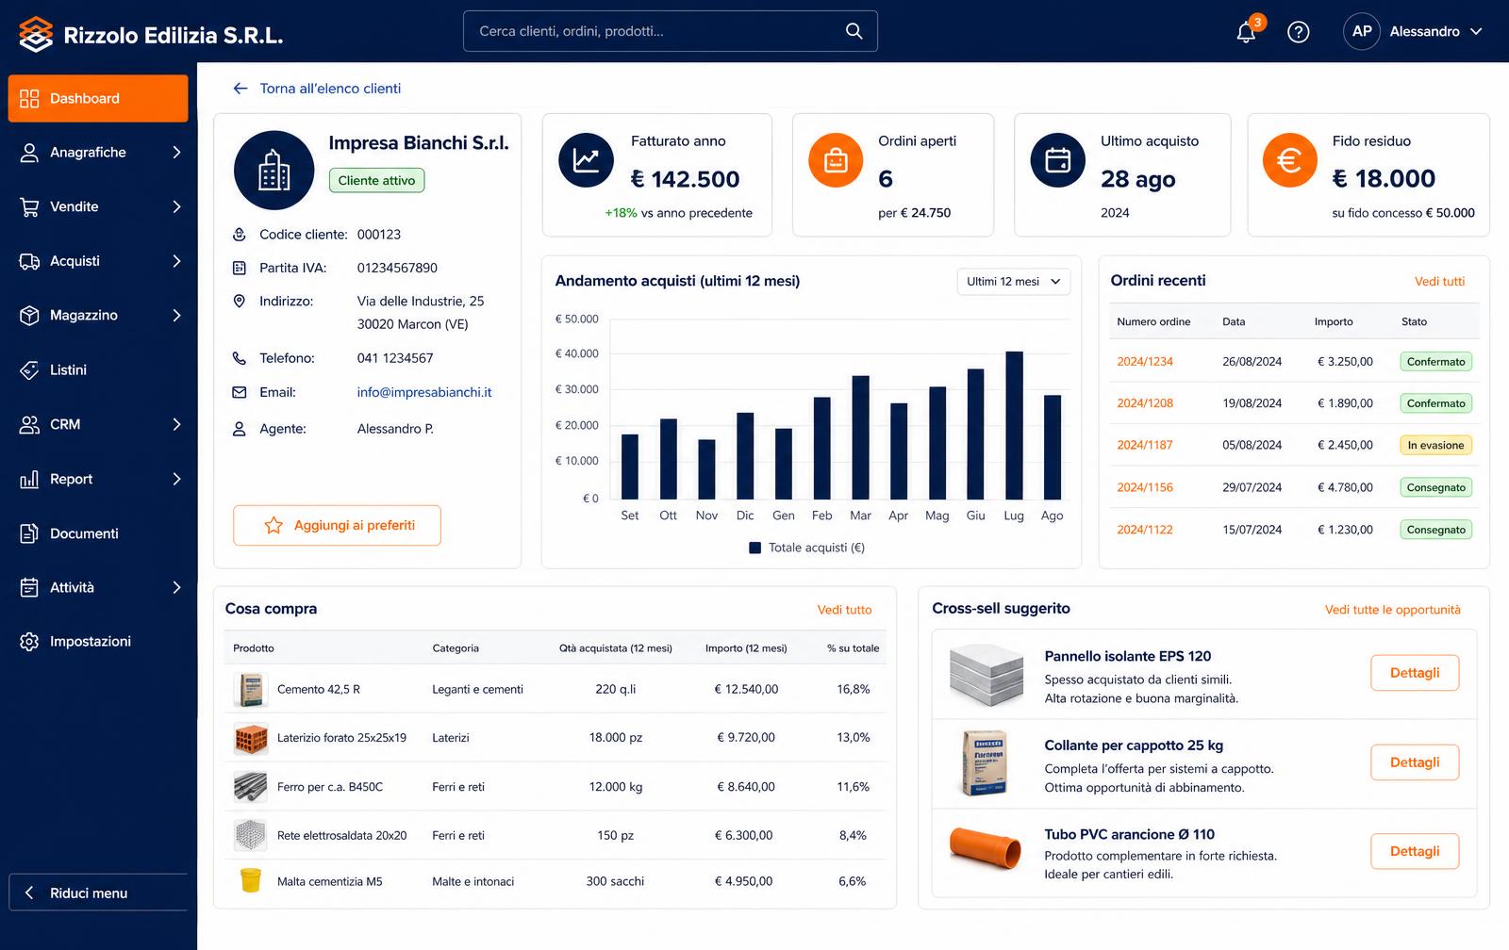The width and height of the screenshot is (1509, 950).
Task: Click the Ordini aperti bag icon
Action: coord(836,160)
